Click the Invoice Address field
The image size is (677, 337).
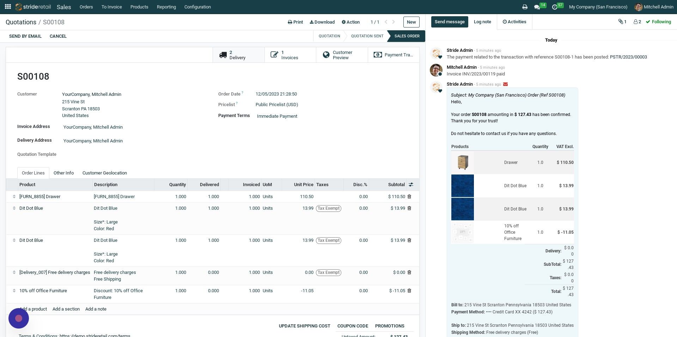(x=93, y=127)
